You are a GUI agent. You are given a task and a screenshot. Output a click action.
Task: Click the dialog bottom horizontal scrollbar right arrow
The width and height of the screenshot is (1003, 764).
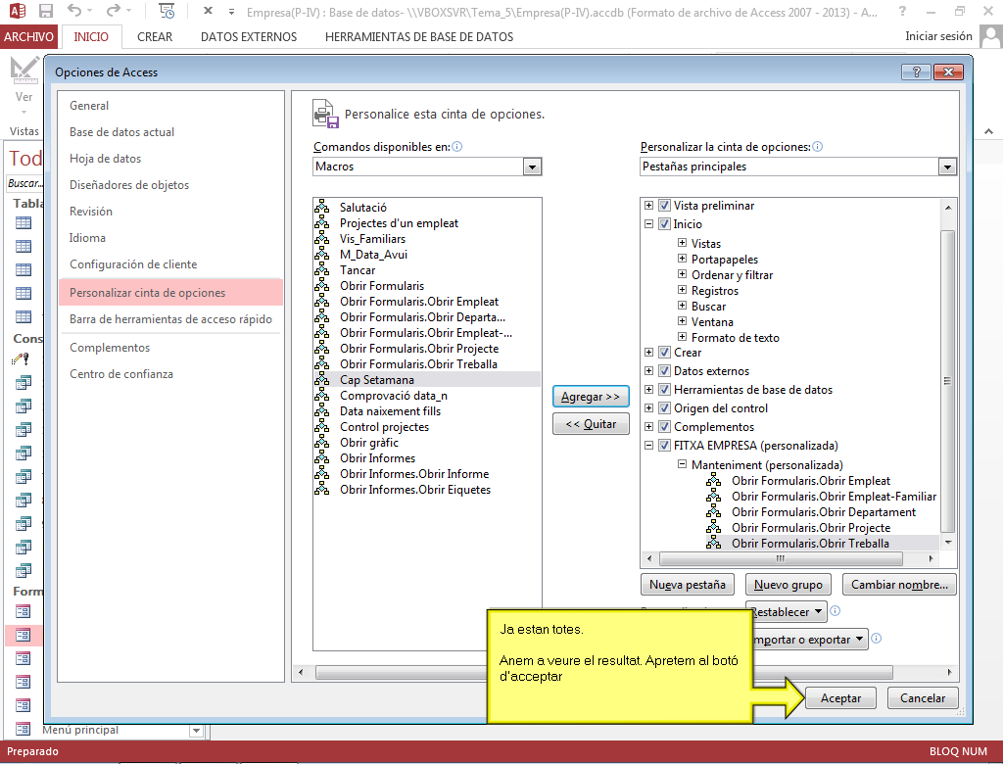point(949,673)
